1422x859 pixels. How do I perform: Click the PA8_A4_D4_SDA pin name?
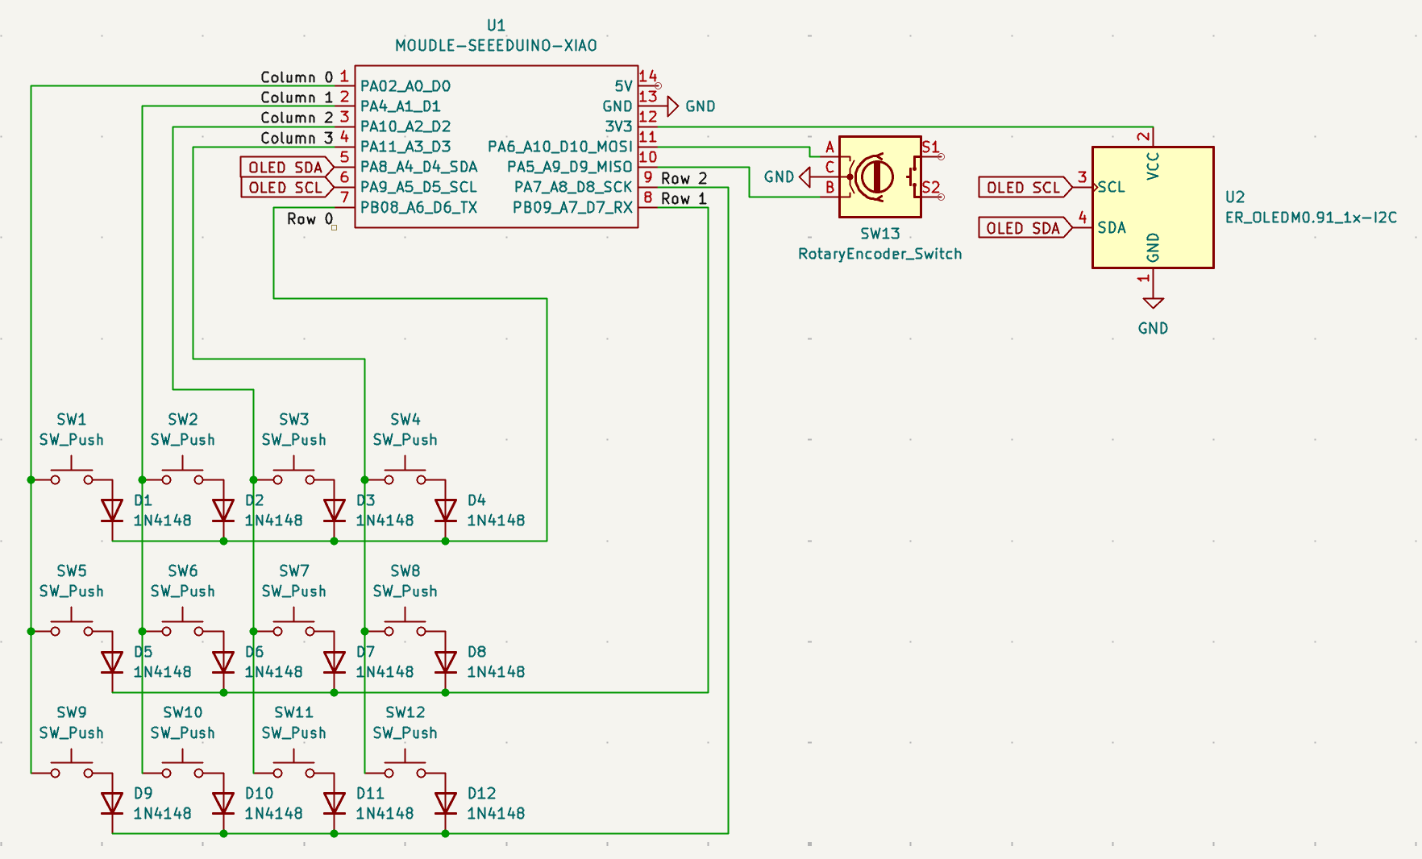(419, 167)
